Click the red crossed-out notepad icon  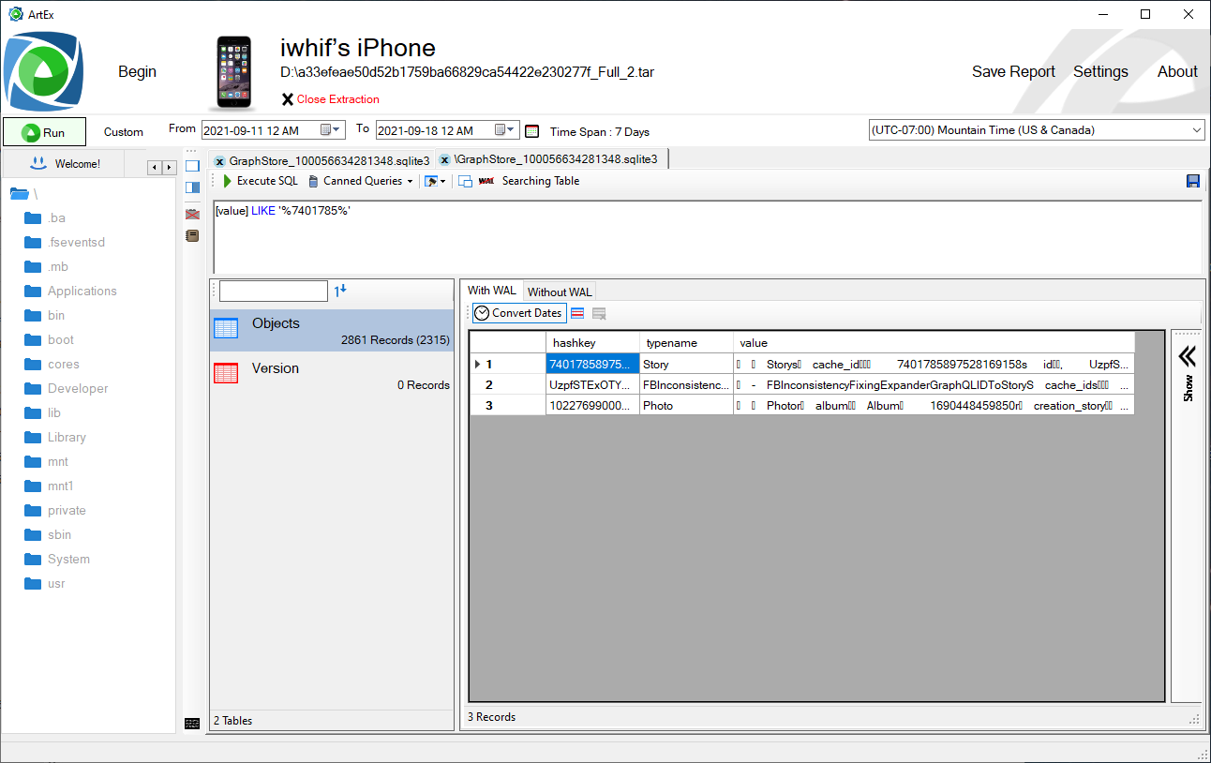click(x=192, y=214)
